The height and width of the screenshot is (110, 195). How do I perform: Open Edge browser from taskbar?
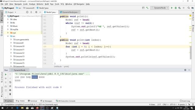(x=17, y=108)
